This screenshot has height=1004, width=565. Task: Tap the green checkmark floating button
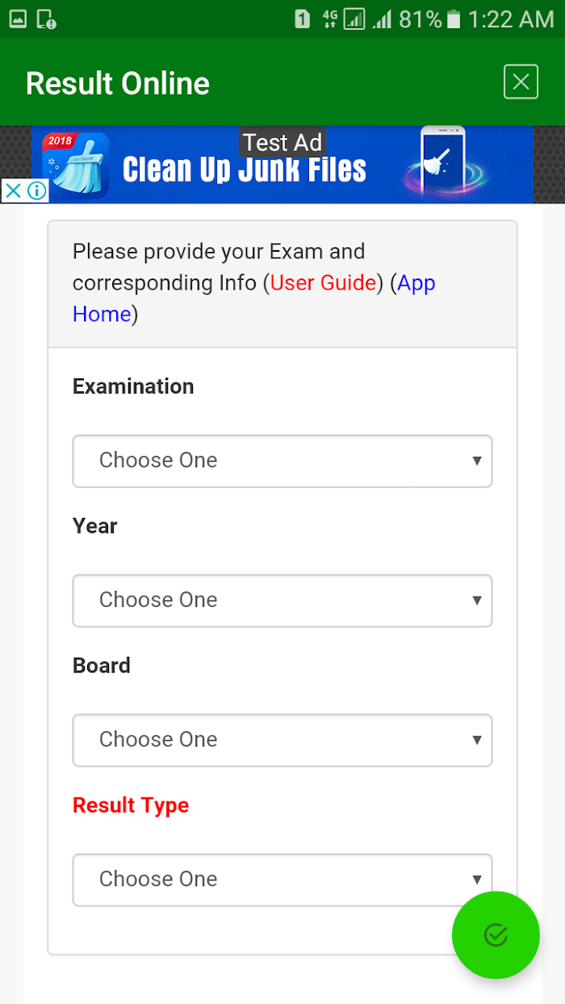496,935
